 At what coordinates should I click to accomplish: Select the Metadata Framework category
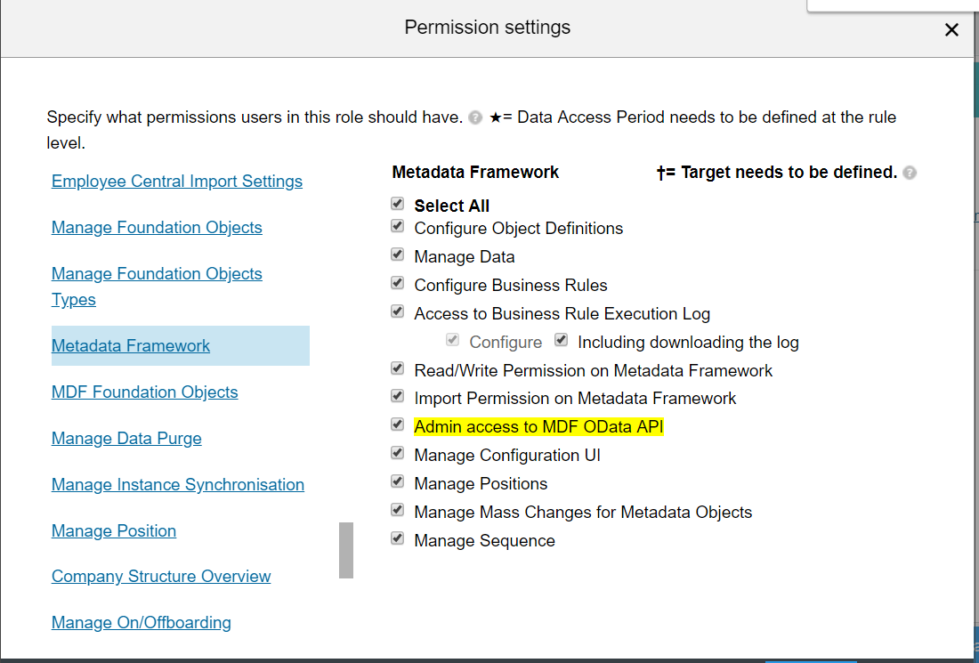pos(131,346)
